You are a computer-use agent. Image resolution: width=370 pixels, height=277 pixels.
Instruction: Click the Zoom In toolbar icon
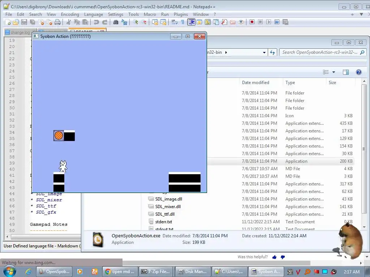pos(135,22)
